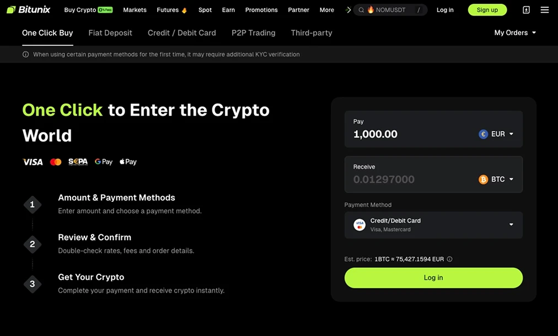
Task: Open the EUR currency dropdown
Action: (496, 134)
